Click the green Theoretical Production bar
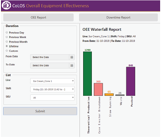Screen dimensions: 167x138 [x=88, y=74]
